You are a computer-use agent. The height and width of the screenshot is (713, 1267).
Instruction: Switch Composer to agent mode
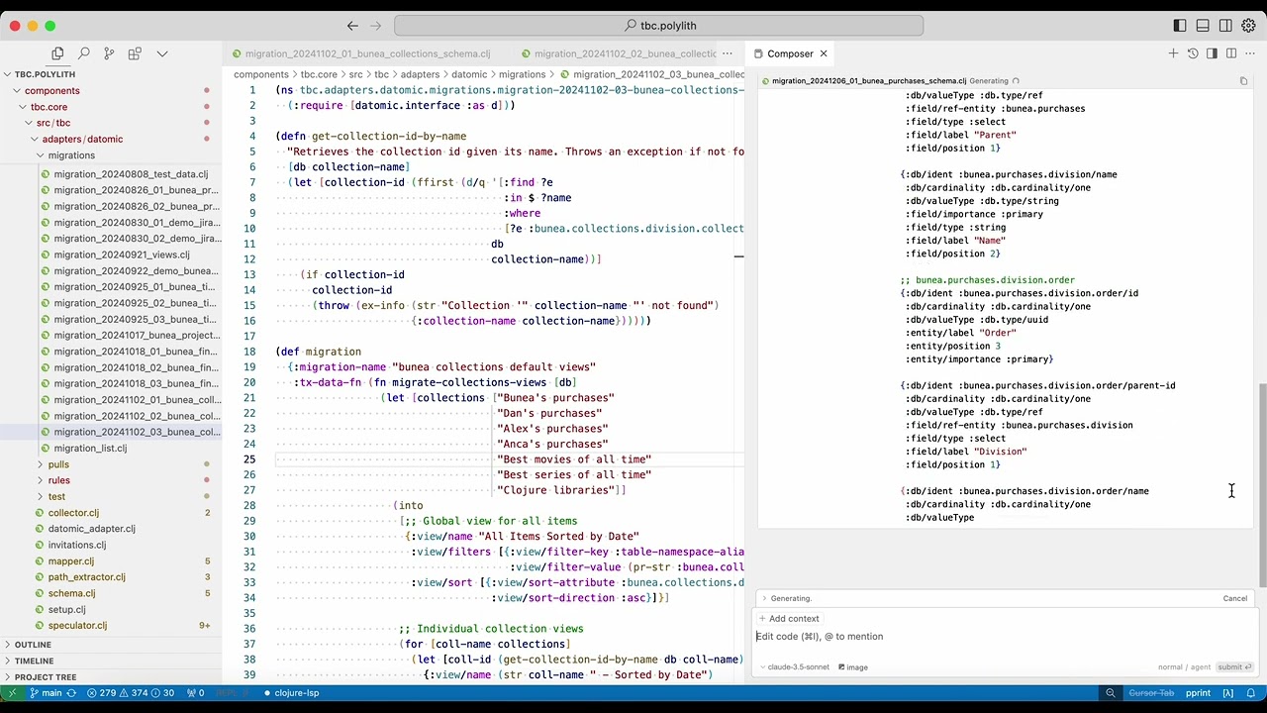pyautogui.click(x=1199, y=667)
